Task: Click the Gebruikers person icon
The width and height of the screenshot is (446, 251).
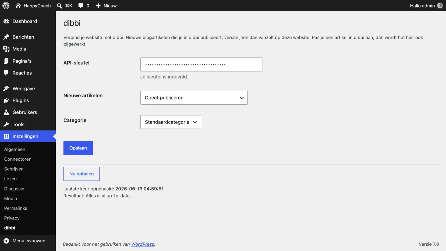Action: [x=6, y=112]
